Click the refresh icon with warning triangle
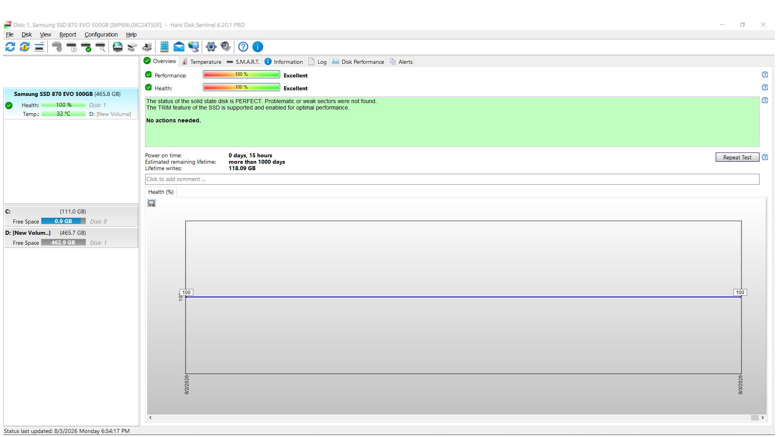The width and height of the screenshot is (778, 437). pyautogui.click(x=25, y=47)
